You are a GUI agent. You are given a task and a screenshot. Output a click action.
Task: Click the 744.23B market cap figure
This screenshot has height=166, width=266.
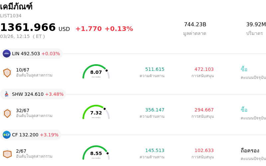(195, 25)
